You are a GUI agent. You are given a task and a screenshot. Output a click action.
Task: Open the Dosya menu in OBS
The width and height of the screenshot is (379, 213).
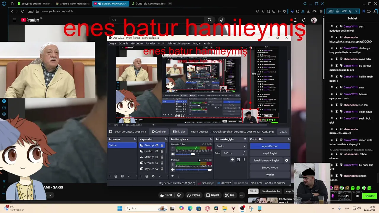point(112,43)
